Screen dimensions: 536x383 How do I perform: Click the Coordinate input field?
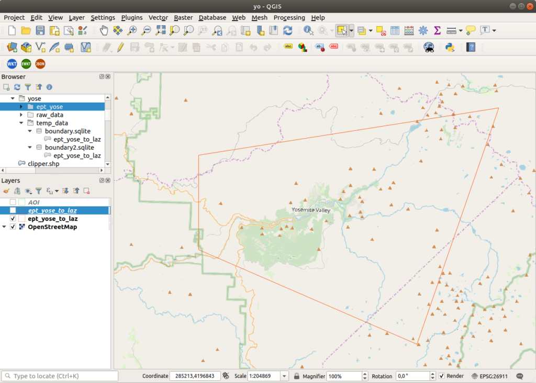[x=195, y=376]
